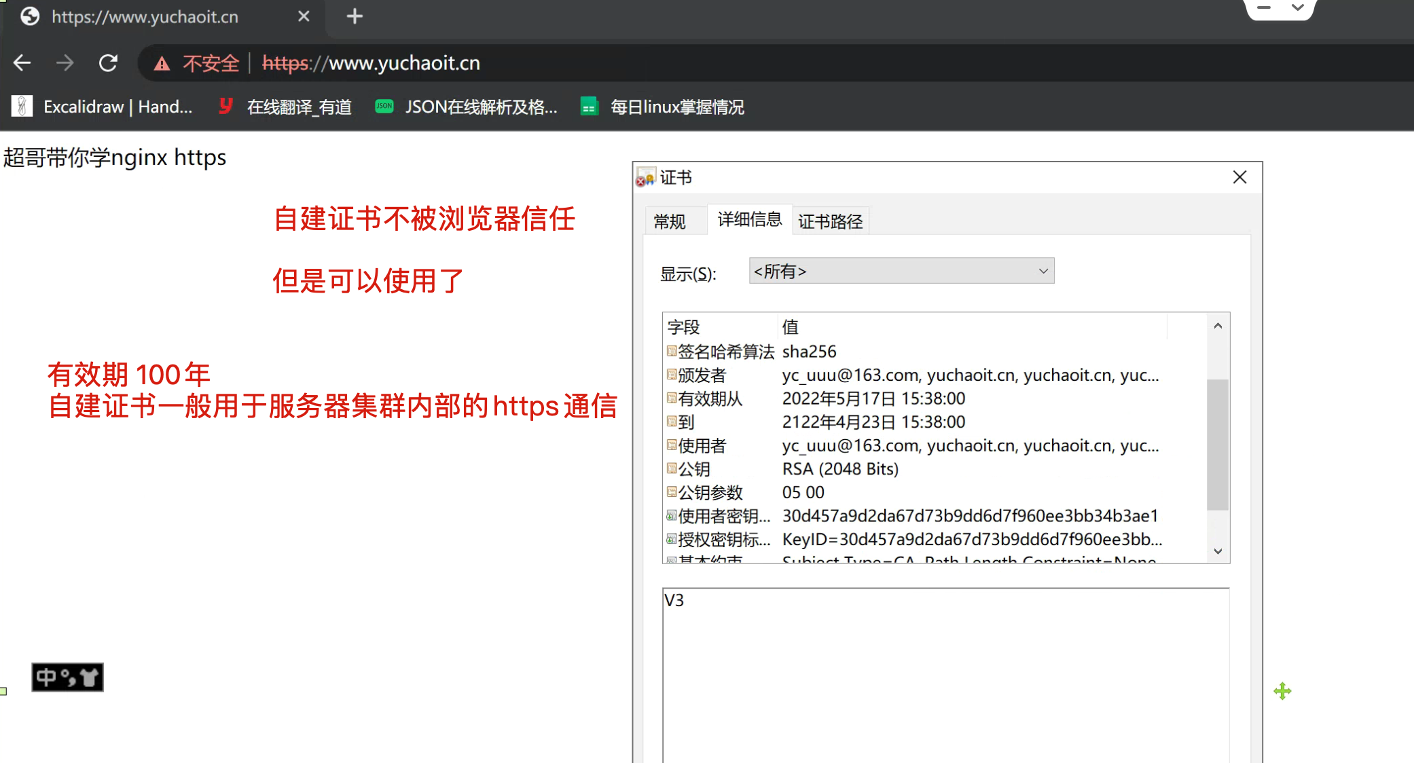Click the red not-secure warning triangle

(162, 64)
